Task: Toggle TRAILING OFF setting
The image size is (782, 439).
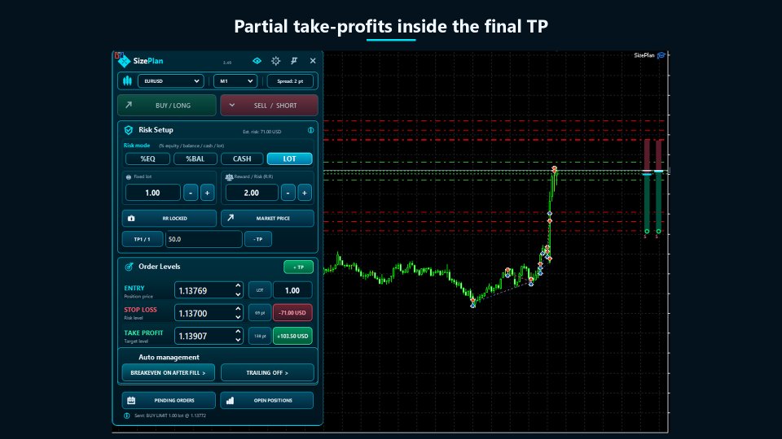Action: point(267,372)
